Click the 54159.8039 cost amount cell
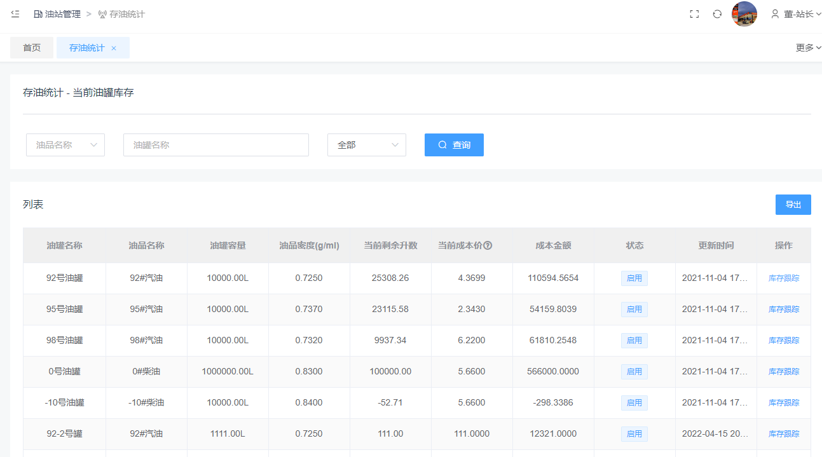Viewport: 822px width, 457px height. click(553, 310)
